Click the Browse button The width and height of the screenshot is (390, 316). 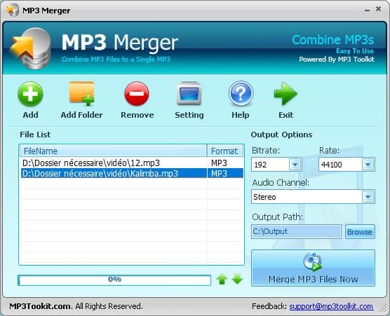pyautogui.click(x=360, y=232)
